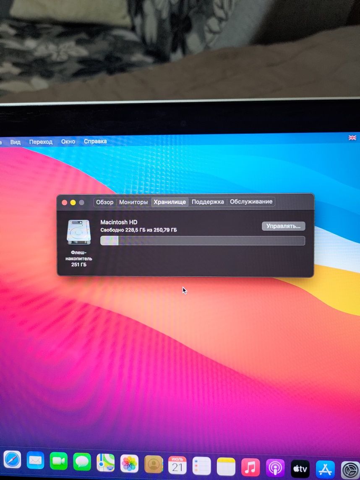The image size is (360, 480).
Task: Launch Maps from the Dock
Action: [106, 463]
